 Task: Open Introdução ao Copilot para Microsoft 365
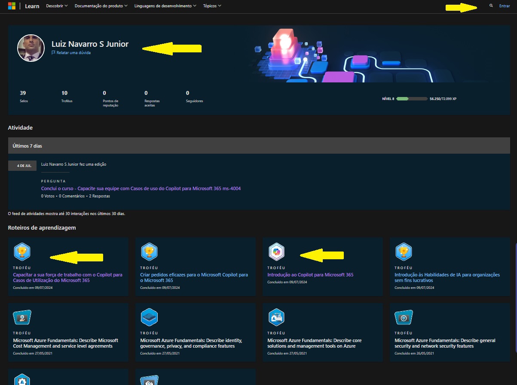[x=310, y=275]
